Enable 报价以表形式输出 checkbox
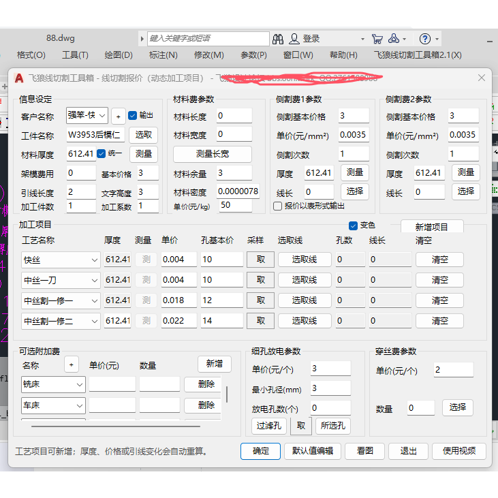This screenshot has width=498, height=498. point(277,206)
